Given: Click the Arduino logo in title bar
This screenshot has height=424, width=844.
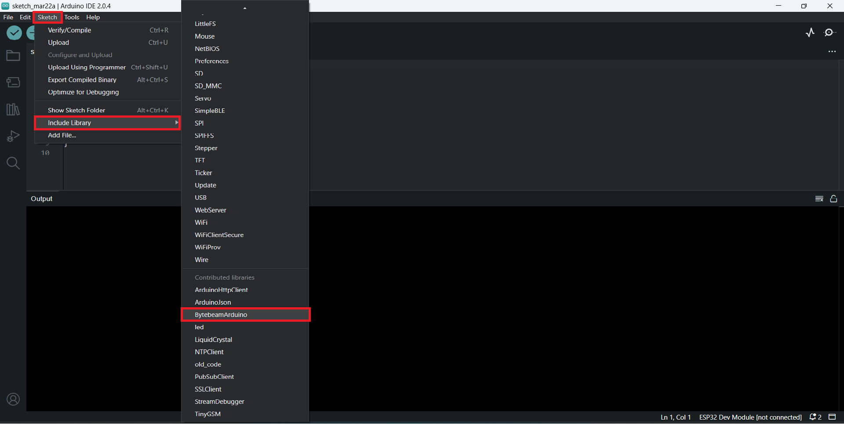Looking at the screenshot, I should 5,6.
